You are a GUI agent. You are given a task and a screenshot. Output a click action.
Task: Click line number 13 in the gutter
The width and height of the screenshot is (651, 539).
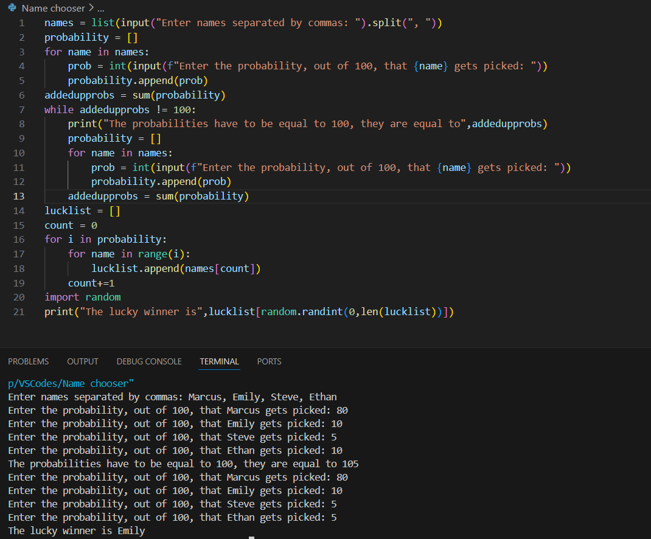[19, 196]
